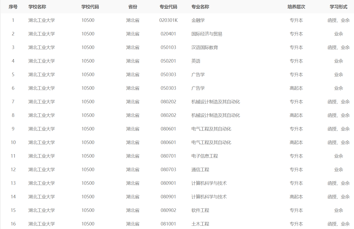The height and width of the screenshot is (229, 354).
Task: Click 函授、业余 in the 金融学 row
Action: click(x=338, y=20)
